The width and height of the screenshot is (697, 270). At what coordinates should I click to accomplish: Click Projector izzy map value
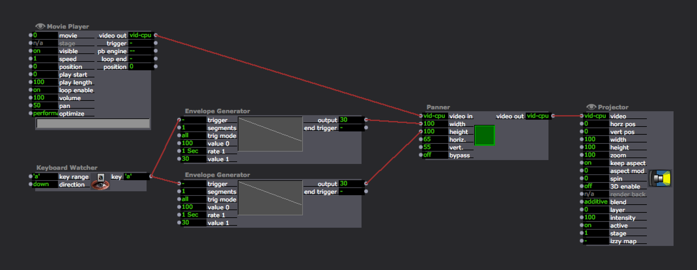pyautogui.click(x=596, y=241)
